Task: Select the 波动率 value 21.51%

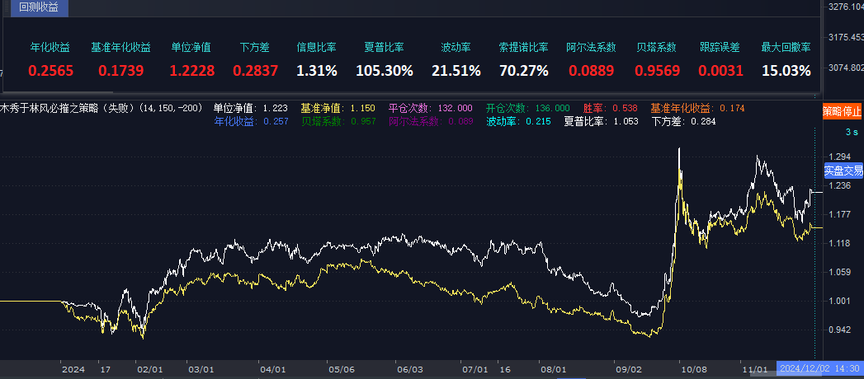Action: (x=456, y=70)
